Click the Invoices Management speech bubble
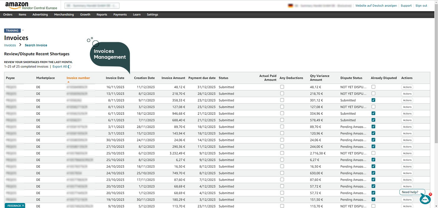 [110, 54]
